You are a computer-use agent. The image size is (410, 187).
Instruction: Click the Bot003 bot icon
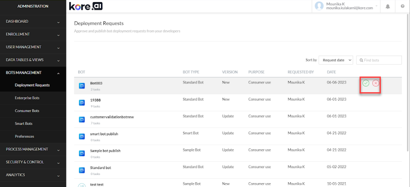coord(82,86)
